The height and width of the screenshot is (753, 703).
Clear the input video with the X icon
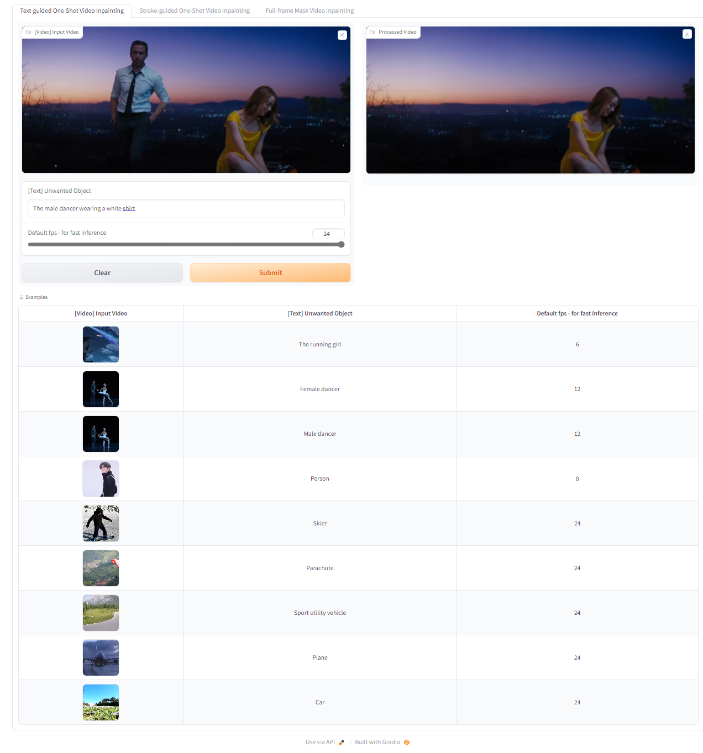click(342, 35)
